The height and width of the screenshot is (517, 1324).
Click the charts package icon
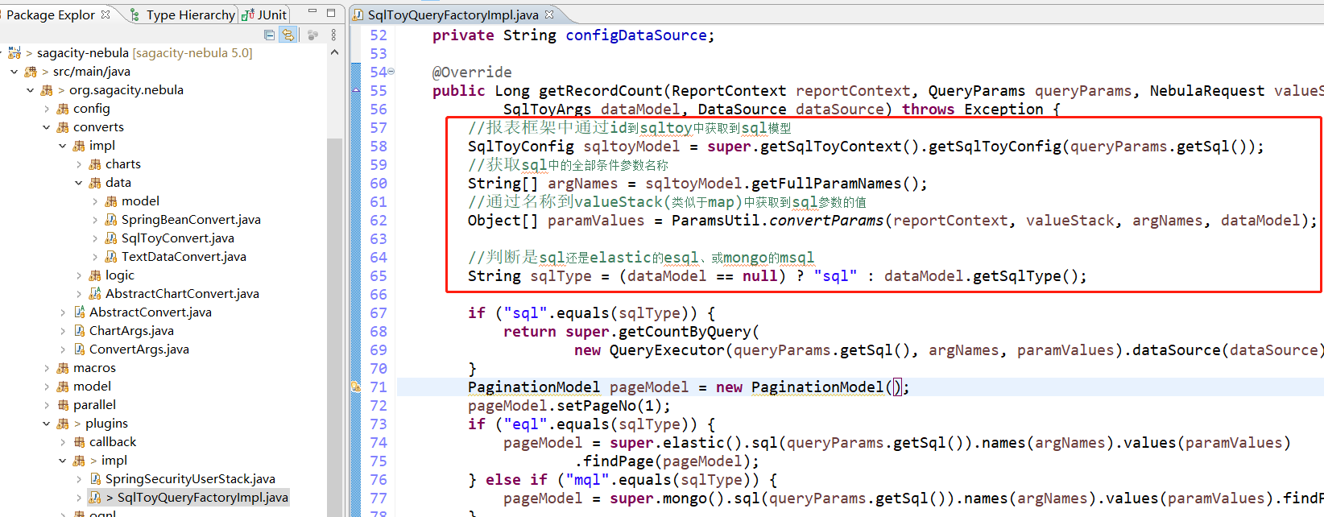click(x=95, y=164)
